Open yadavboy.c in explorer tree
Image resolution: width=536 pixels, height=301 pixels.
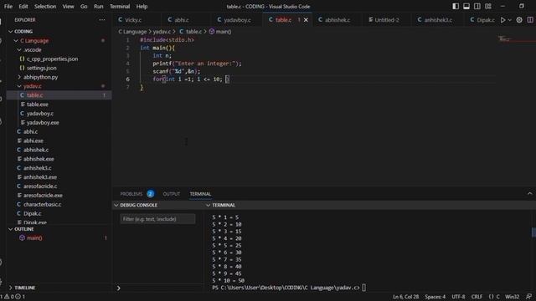pyautogui.click(x=40, y=114)
